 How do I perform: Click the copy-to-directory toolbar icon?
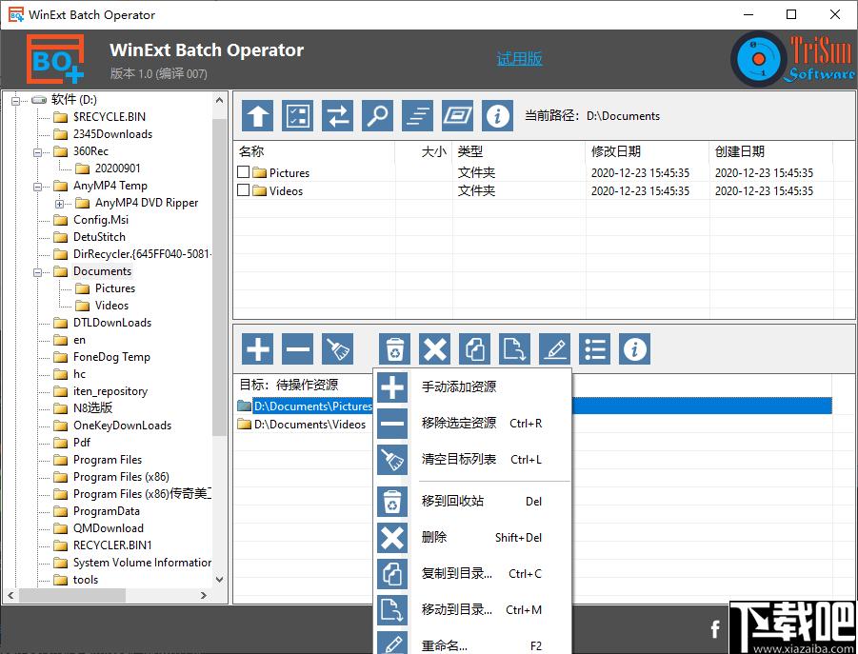click(x=475, y=348)
